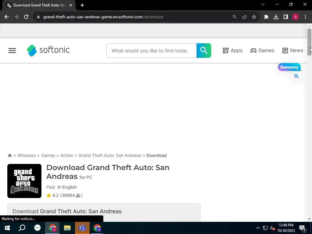Open the News section
Image resolution: width=312 pixels, height=234 pixels.
293,51
